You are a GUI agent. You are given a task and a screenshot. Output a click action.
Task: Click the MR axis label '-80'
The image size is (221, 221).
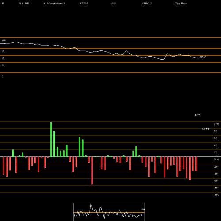216,188
